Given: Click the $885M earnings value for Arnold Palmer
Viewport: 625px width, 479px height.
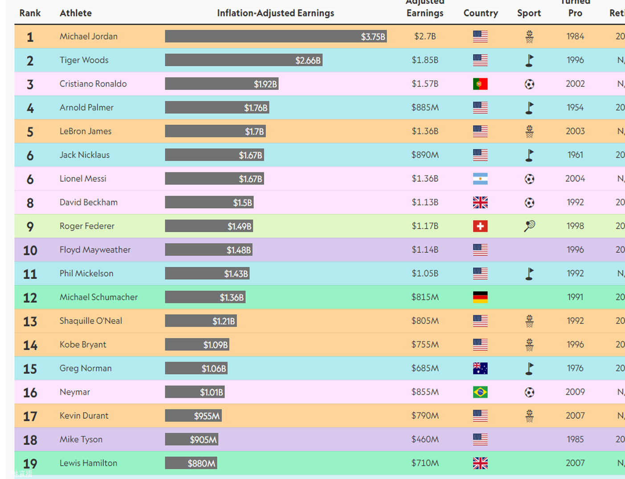Looking at the screenshot, I should click(x=425, y=107).
